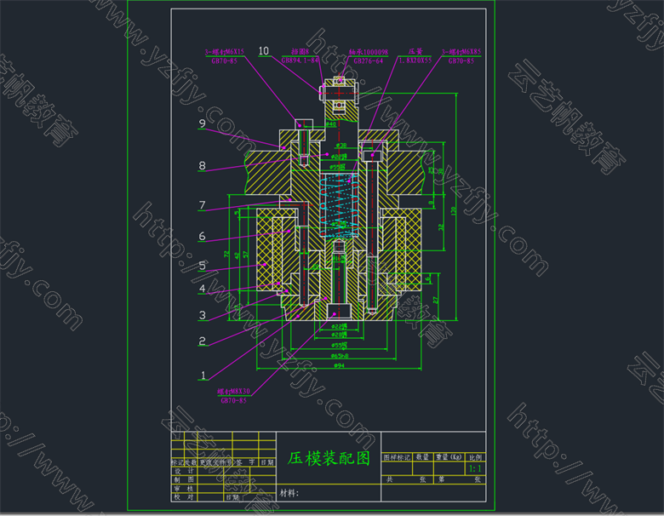Click the '挡圈8' callout text

click(300, 52)
